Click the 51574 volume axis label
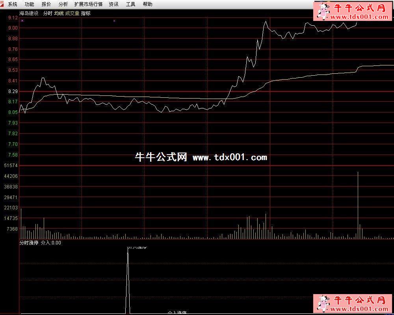Viewport: 394px width, 315px height. [x=11, y=166]
